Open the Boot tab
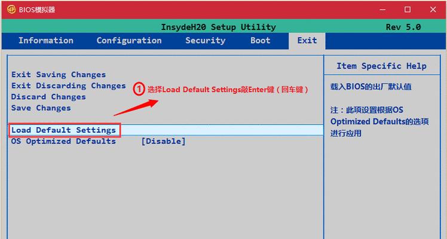 click(261, 41)
